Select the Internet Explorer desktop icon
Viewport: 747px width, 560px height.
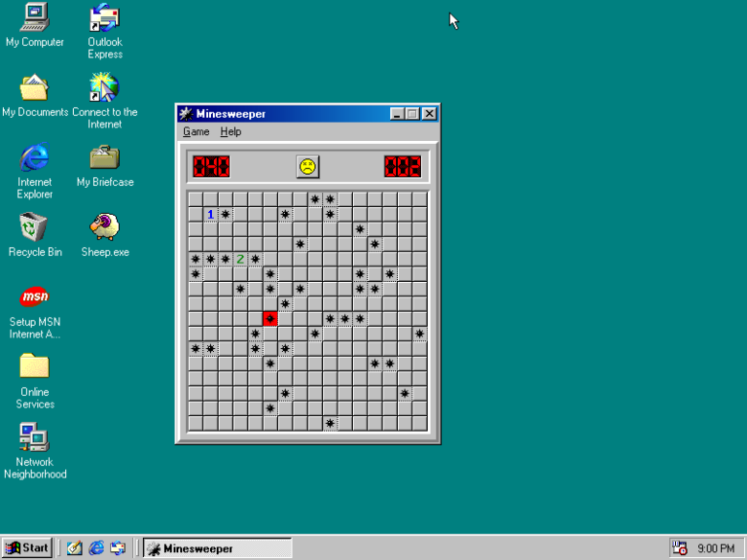pyautogui.click(x=35, y=170)
